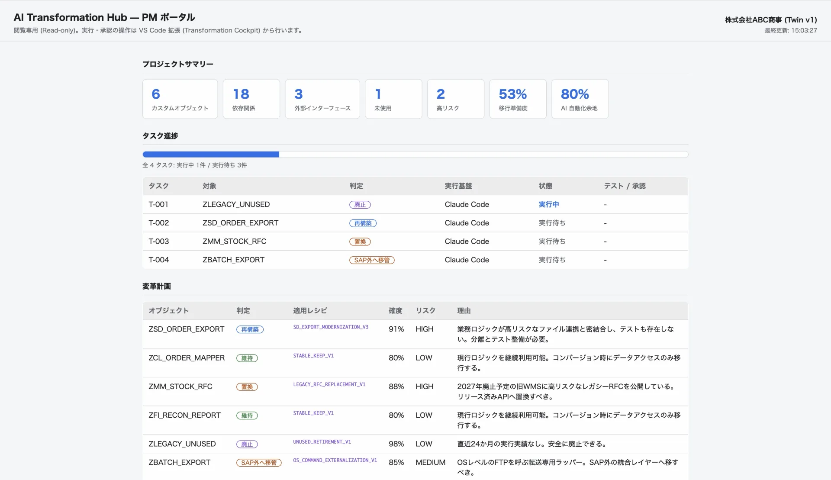Click the 実行待ち status for T-004
Image resolution: width=831 pixels, height=480 pixels.
tap(552, 260)
